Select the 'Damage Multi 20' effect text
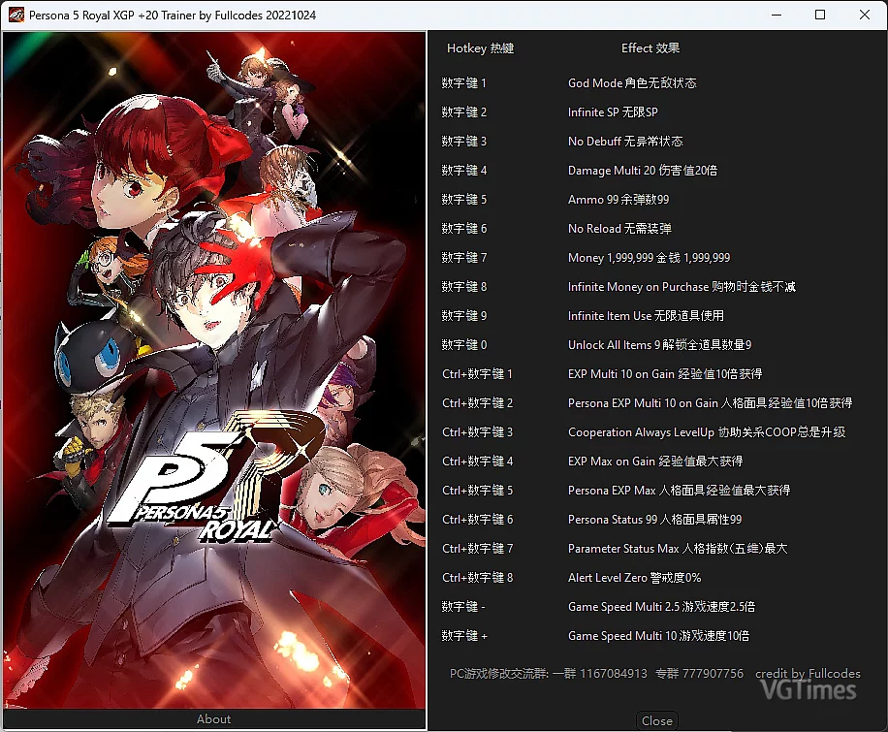The height and width of the screenshot is (732, 888). click(642, 171)
